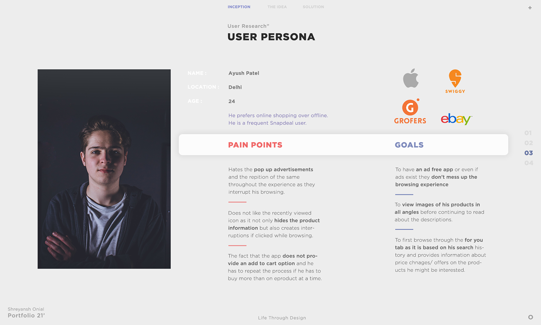541x325 pixels.
Task: Click the Pain Points heading
Action: point(255,145)
